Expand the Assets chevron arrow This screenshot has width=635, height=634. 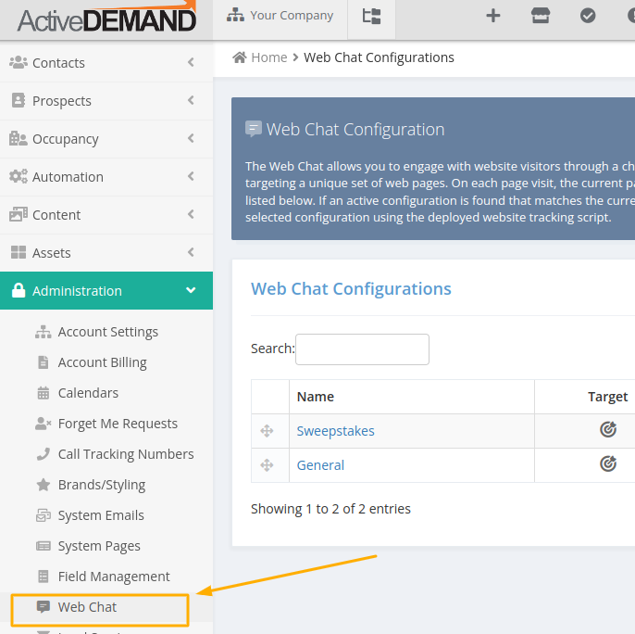[191, 252]
